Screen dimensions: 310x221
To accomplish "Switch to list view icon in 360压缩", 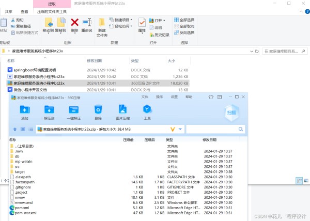I will tap(30, 130).
